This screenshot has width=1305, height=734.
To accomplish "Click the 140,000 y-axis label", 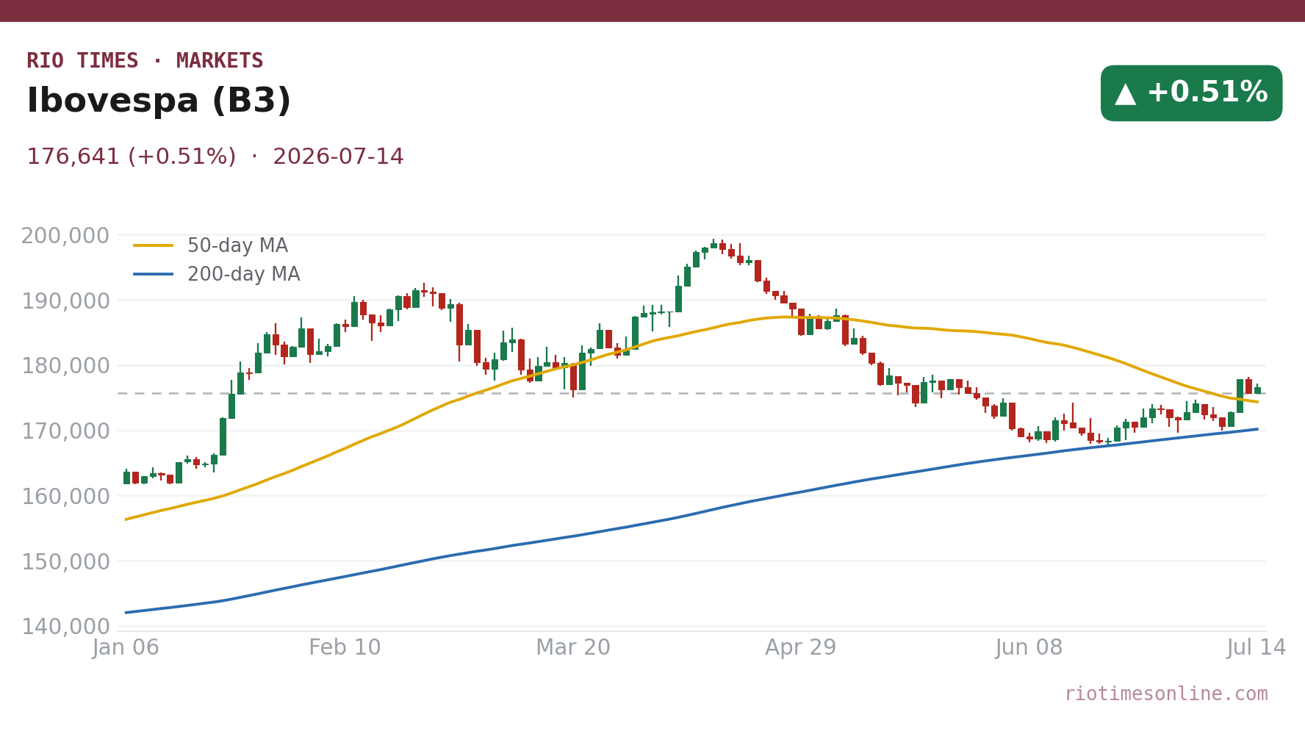I will click(x=65, y=627).
